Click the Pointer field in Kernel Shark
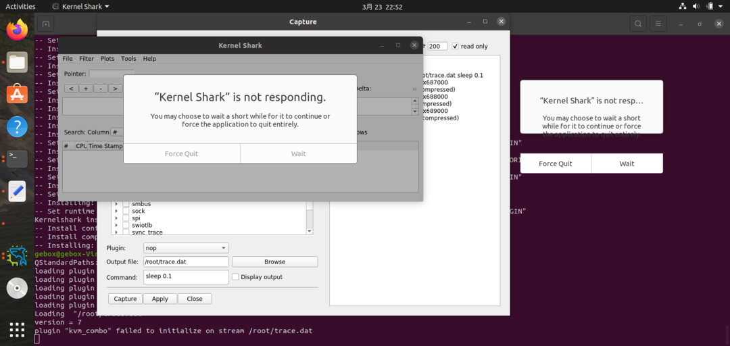The image size is (730, 346). point(112,74)
